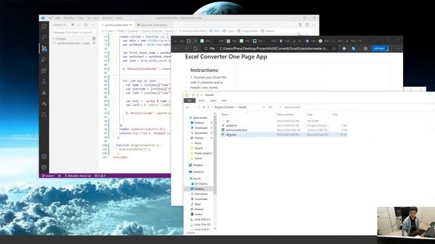Open Videos under This PC

click(198, 214)
